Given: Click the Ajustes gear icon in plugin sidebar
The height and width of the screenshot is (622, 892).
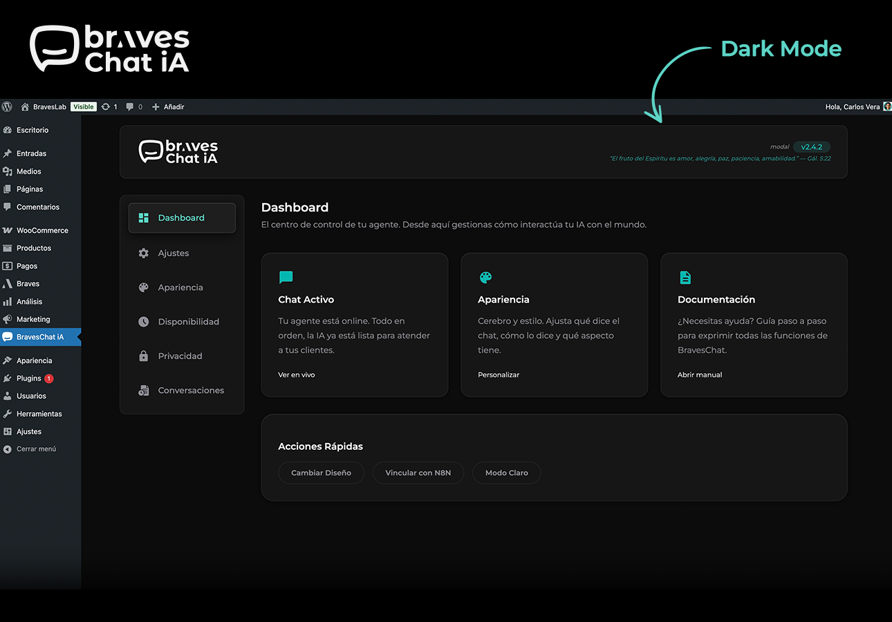Looking at the screenshot, I should point(144,254).
